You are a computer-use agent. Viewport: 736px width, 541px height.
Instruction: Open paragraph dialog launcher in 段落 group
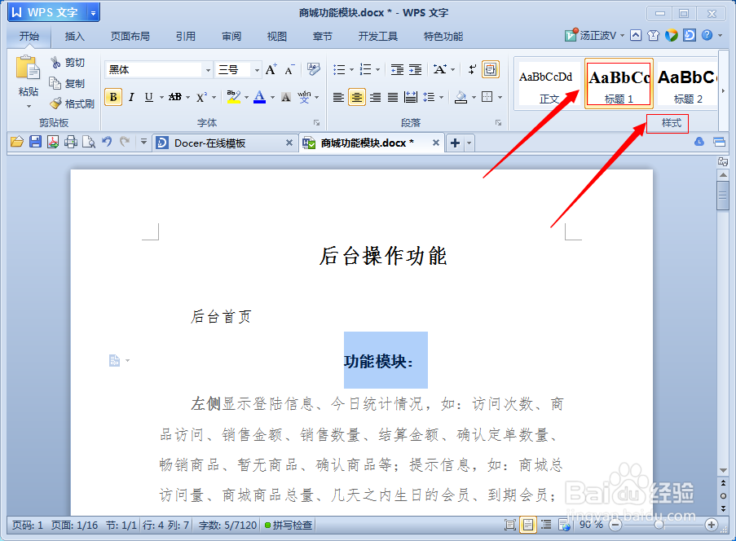pos(498,123)
